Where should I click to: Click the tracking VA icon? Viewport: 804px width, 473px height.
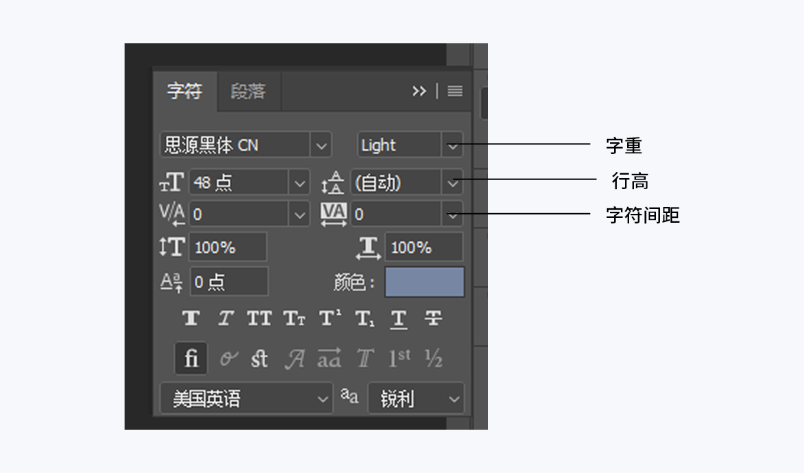(x=334, y=214)
